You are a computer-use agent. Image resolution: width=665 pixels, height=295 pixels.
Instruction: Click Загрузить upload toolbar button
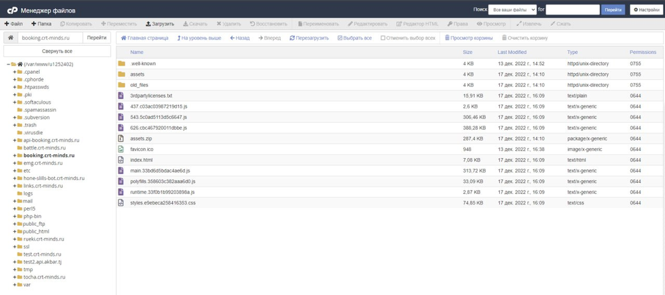tap(160, 24)
